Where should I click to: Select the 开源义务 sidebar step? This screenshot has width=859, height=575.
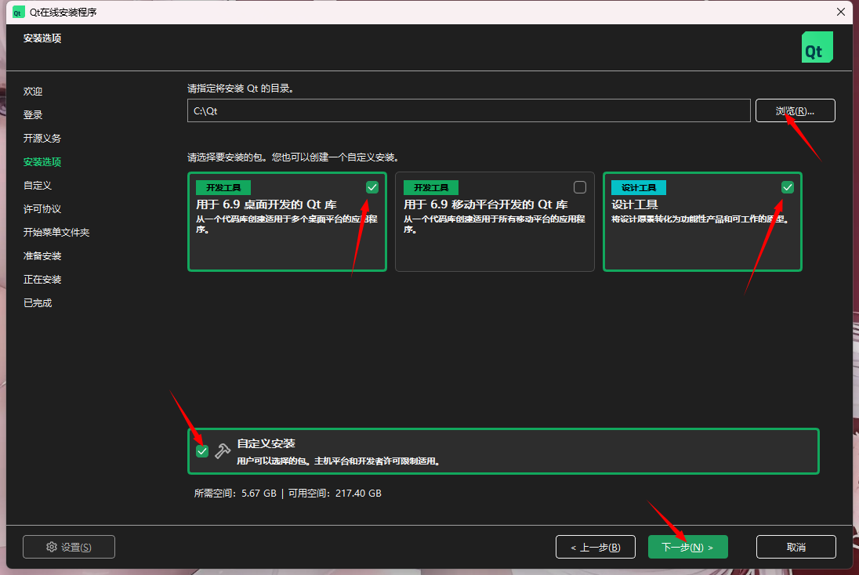(x=42, y=139)
